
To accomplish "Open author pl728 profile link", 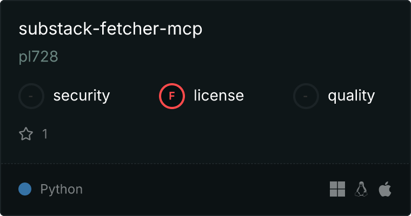I will click(x=38, y=56).
